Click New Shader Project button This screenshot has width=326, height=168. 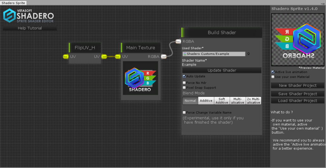coord(298,85)
